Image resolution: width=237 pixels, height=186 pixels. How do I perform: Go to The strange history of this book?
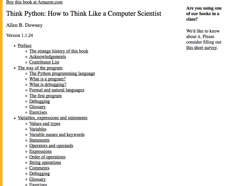click(58, 51)
